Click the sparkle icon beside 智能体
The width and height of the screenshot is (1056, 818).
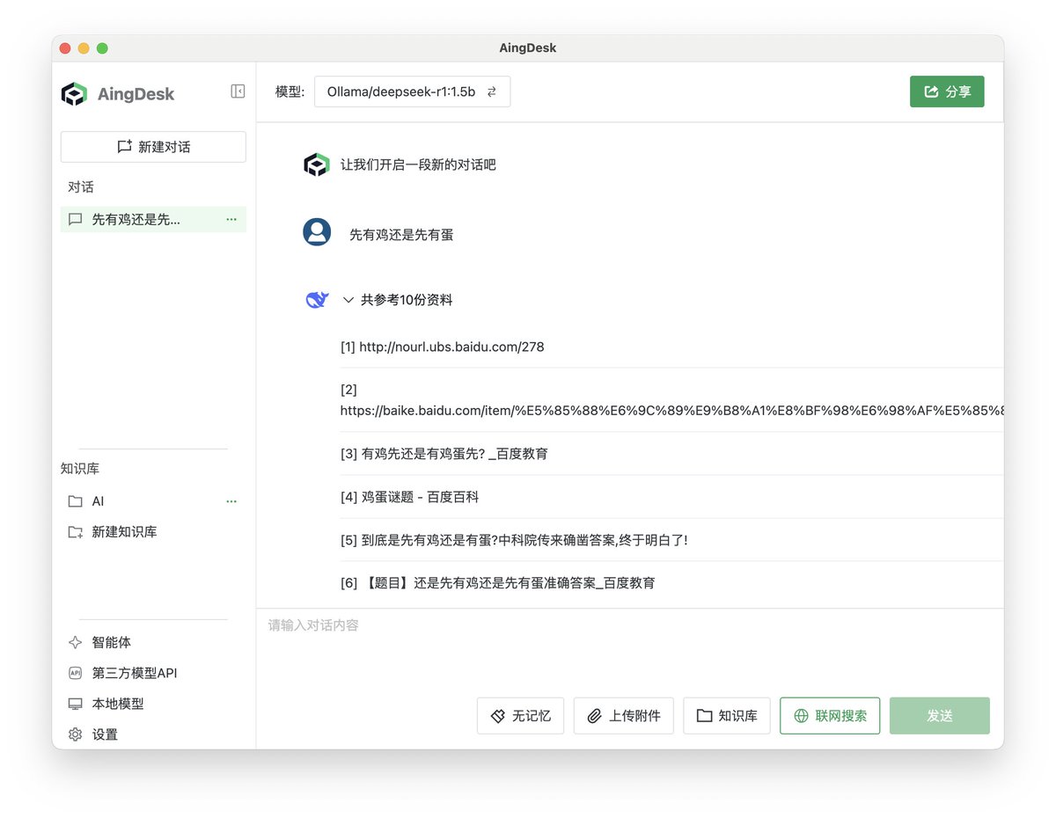[x=76, y=643]
